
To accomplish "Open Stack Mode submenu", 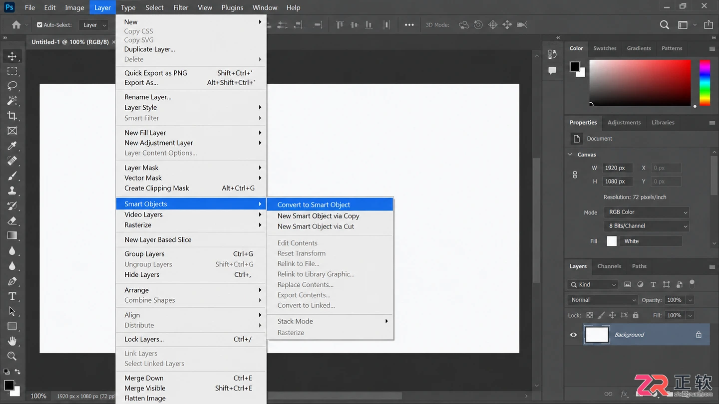I will [x=330, y=321].
